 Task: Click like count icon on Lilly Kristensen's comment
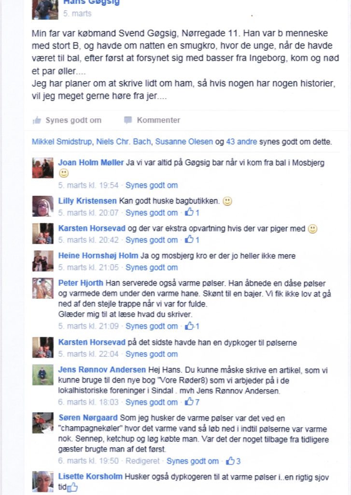(x=189, y=212)
